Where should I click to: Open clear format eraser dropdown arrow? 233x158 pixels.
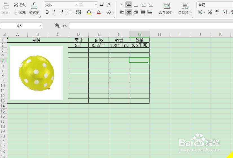(x=113, y=12)
